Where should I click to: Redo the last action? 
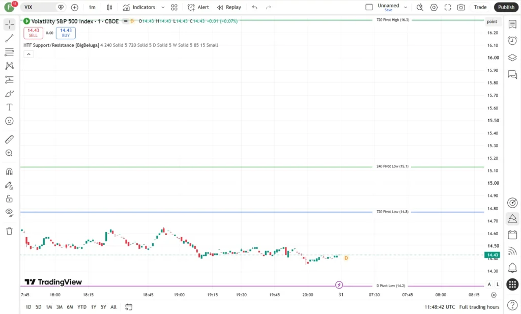269,7
